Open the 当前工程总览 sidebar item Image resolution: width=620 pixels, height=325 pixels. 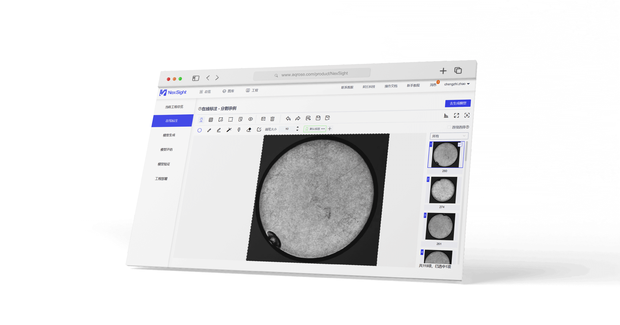coord(174,107)
